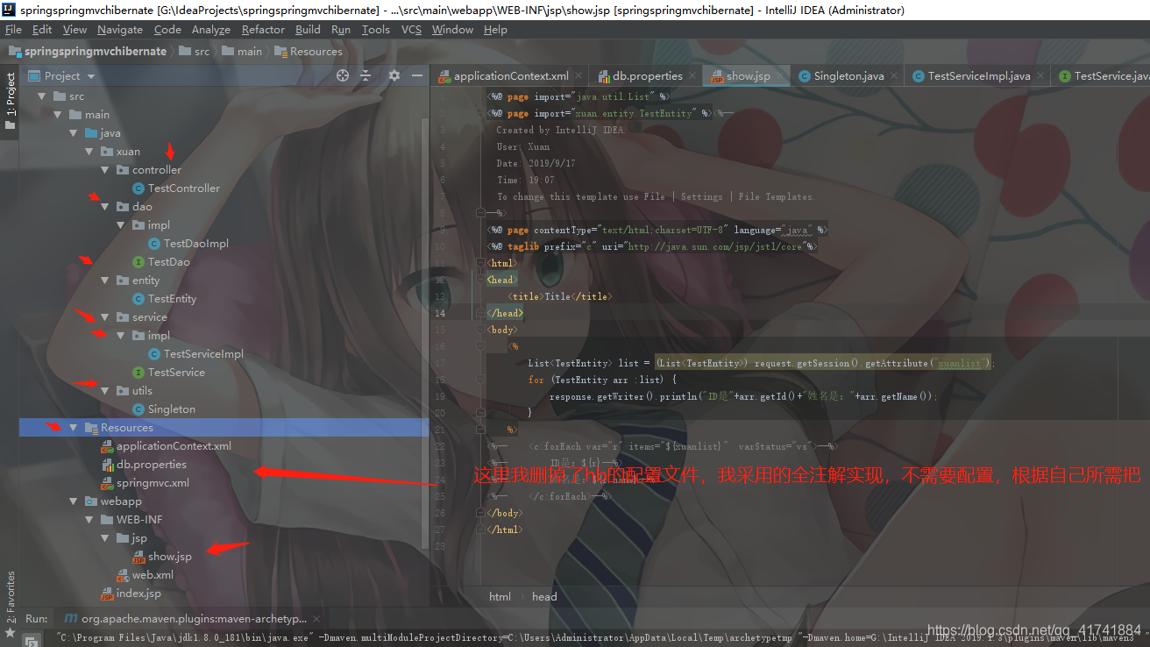The width and height of the screenshot is (1150, 647).
Task: Collapse the controller package arrow
Action: point(105,170)
